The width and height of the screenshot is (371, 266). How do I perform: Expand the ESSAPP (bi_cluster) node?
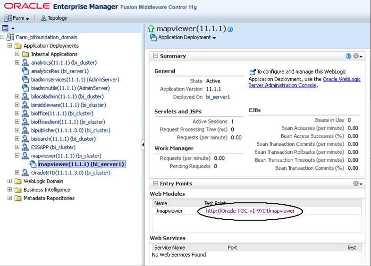pyautogui.click(x=17, y=147)
